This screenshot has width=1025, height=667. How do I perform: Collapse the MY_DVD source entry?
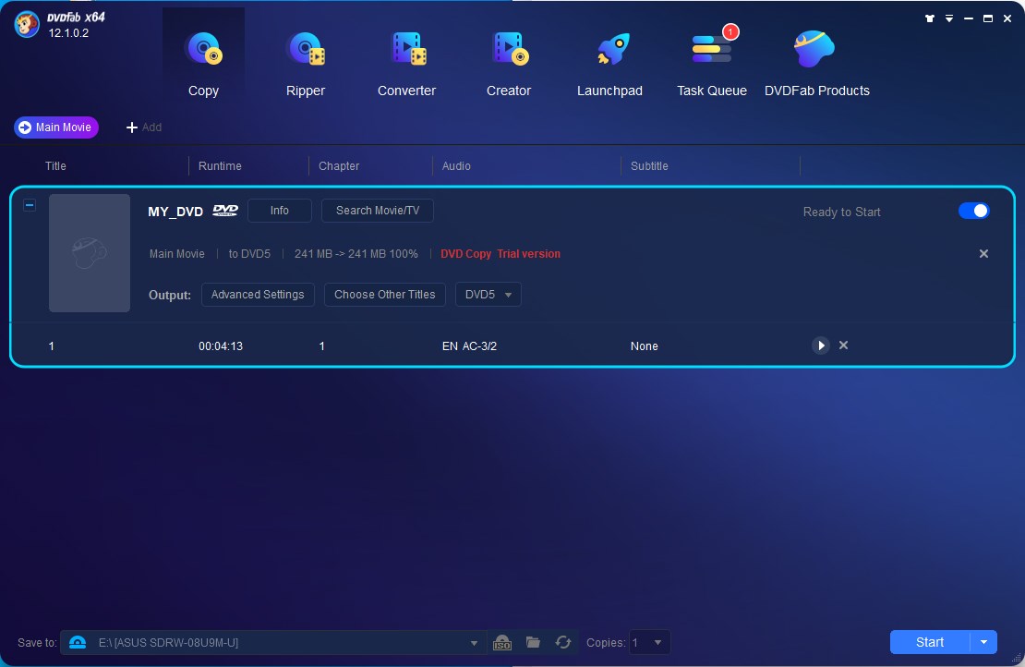click(x=30, y=205)
